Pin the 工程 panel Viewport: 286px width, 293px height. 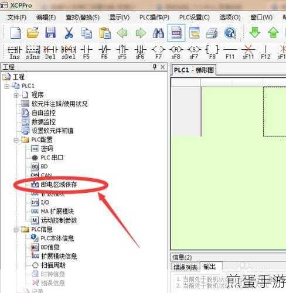(x=155, y=67)
